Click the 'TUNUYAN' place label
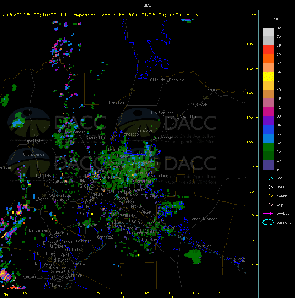 click(75, 276)
